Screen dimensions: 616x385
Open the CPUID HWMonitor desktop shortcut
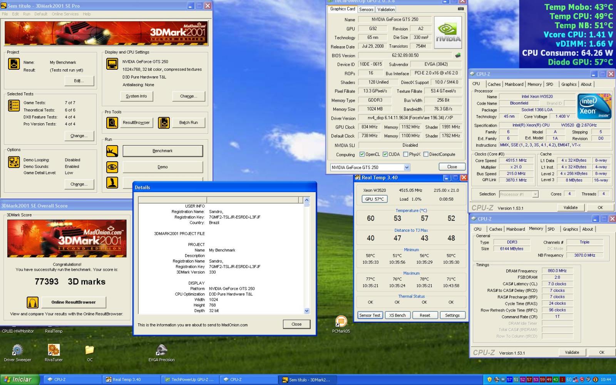coord(18,331)
